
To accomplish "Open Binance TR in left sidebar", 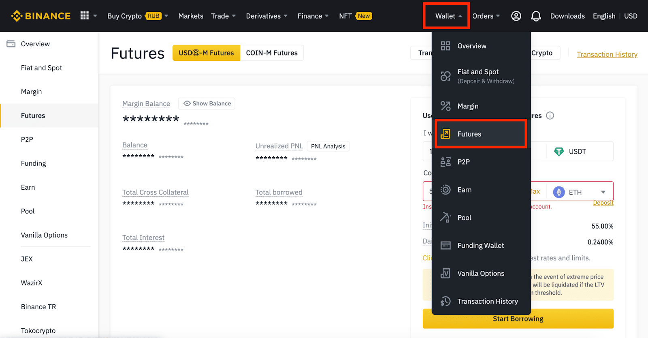I will 38,307.
